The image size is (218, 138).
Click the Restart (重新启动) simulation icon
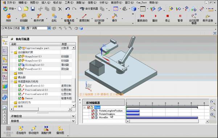tap(142, 16)
